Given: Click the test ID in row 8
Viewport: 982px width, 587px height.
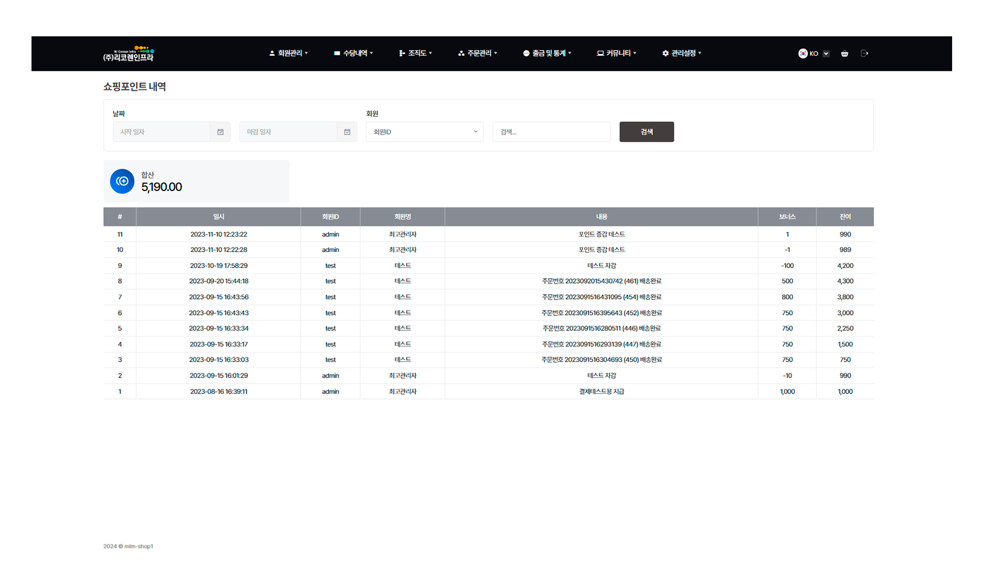Looking at the screenshot, I should [330, 281].
